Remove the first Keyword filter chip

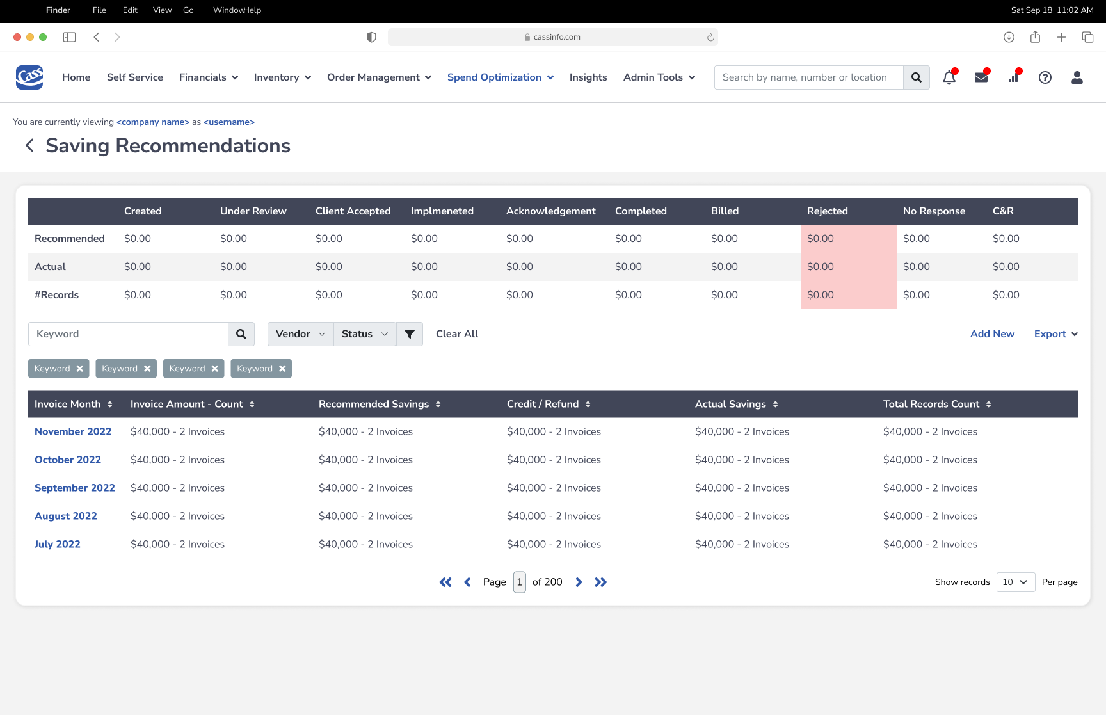click(x=80, y=369)
